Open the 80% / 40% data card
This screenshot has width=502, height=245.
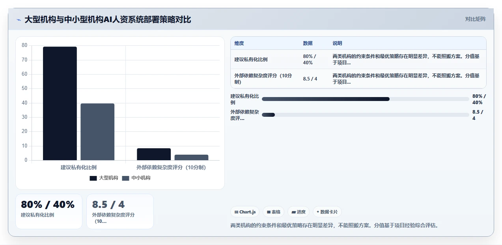49,211
